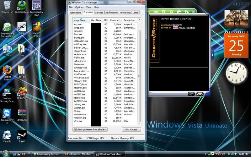Click Firefox icon in Quick Launch bar
251x157 pixels.
point(23,154)
